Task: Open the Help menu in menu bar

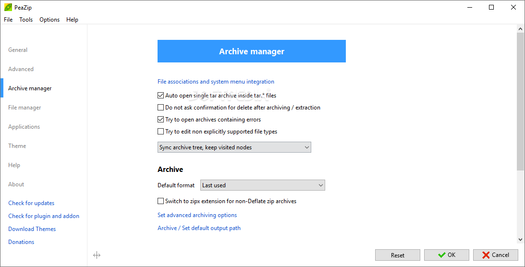Action: pos(72,19)
